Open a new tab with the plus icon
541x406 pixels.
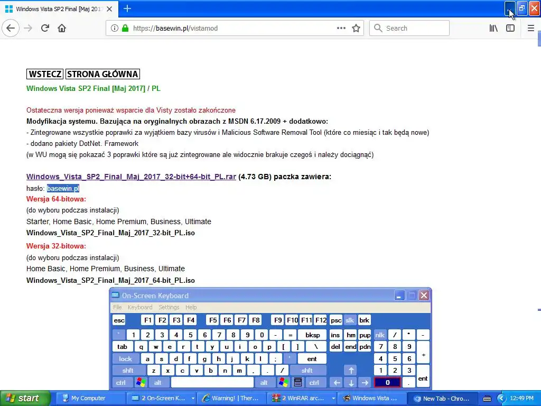pyautogui.click(x=127, y=8)
